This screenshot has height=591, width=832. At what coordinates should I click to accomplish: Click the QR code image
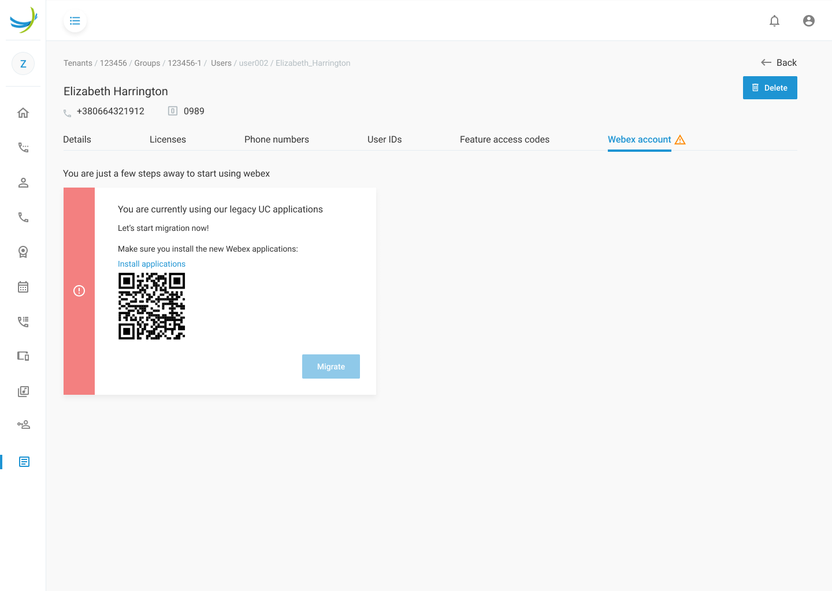coord(152,306)
